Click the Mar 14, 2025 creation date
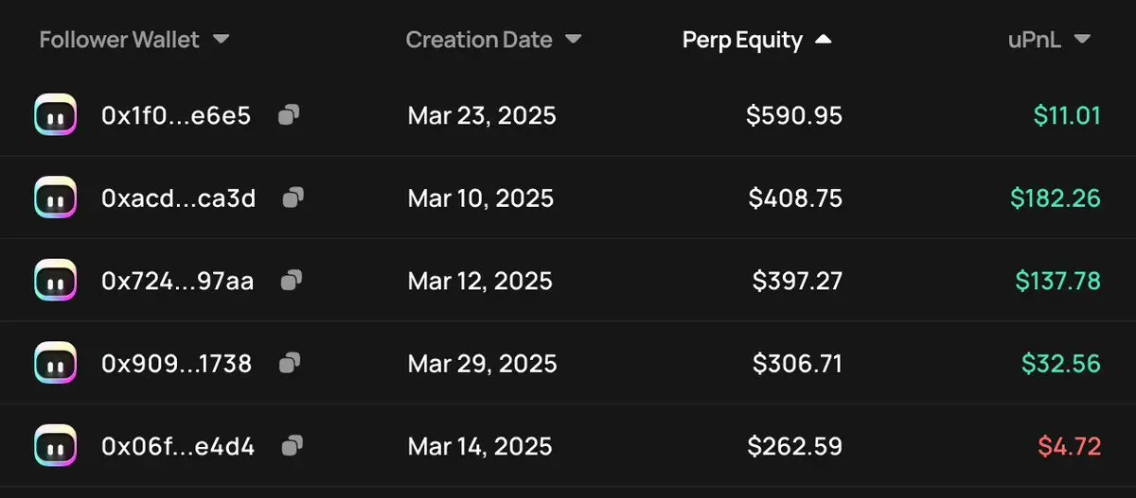This screenshot has height=498, width=1136. (480, 445)
